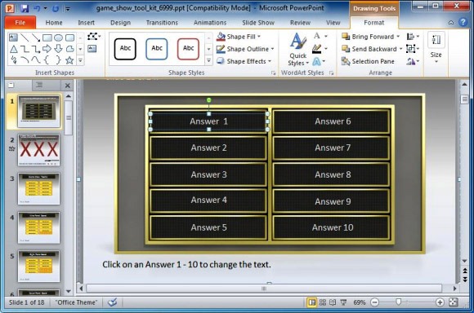The image size is (474, 313).
Task: Apply the blue outline Abc shape style
Action: (x=157, y=49)
